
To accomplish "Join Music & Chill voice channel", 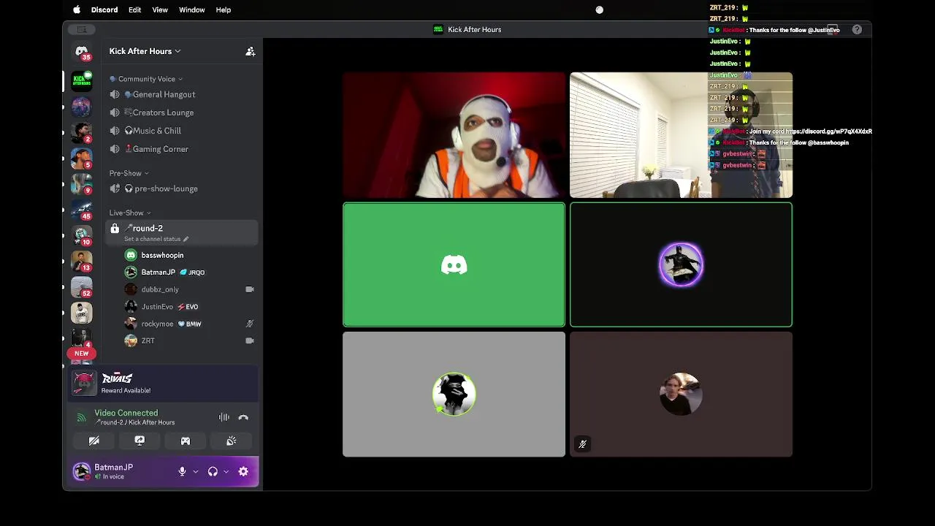I will point(183,131).
